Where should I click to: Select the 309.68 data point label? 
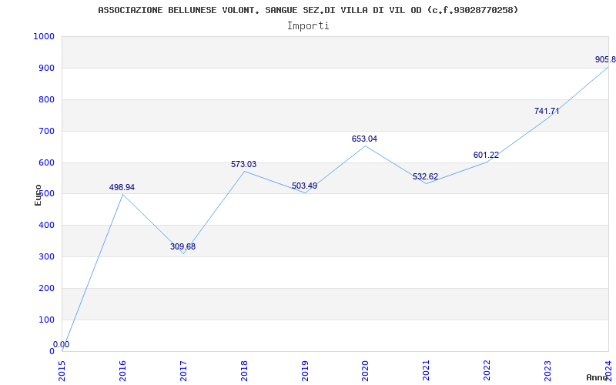click(x=182, y=246)
